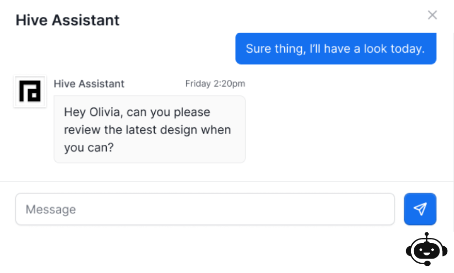
Task: Select the blue "Sure thing" sent bubble
Action: (335, 48)
